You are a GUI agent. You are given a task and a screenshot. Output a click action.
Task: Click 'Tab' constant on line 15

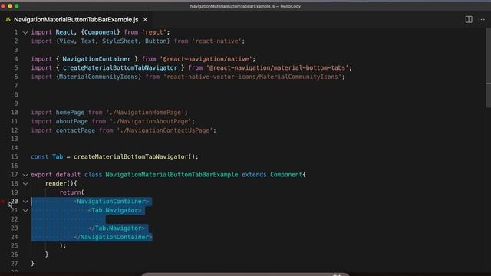(58, 156)
